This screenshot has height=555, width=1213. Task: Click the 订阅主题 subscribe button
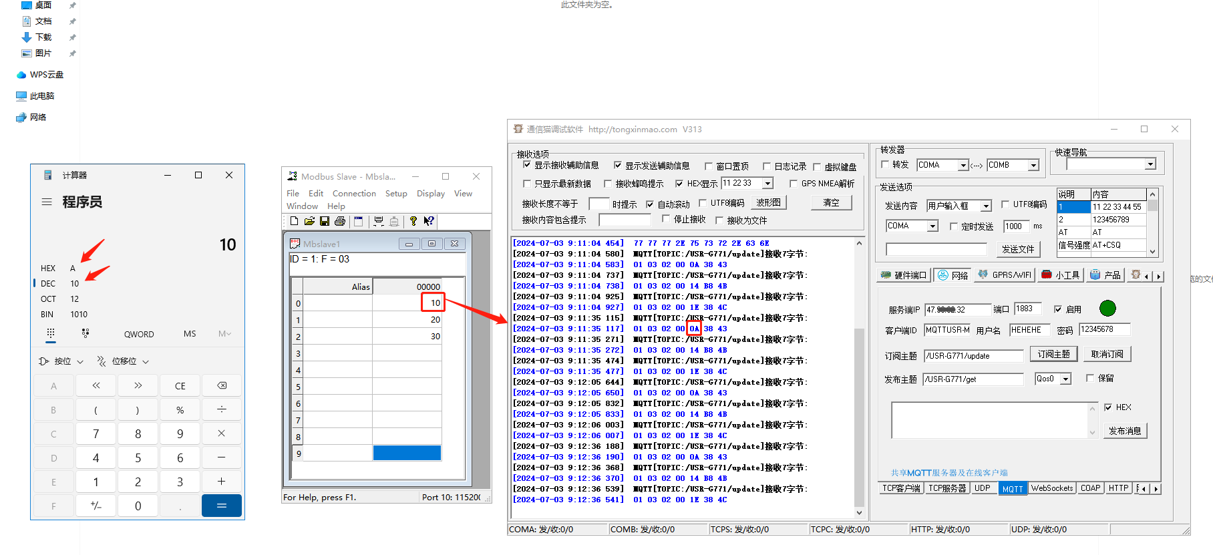[1053, 354]
